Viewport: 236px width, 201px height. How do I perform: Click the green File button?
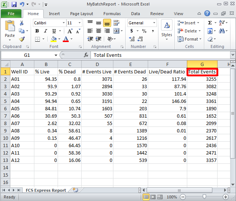pyautogui.click(x=11, y=14)
